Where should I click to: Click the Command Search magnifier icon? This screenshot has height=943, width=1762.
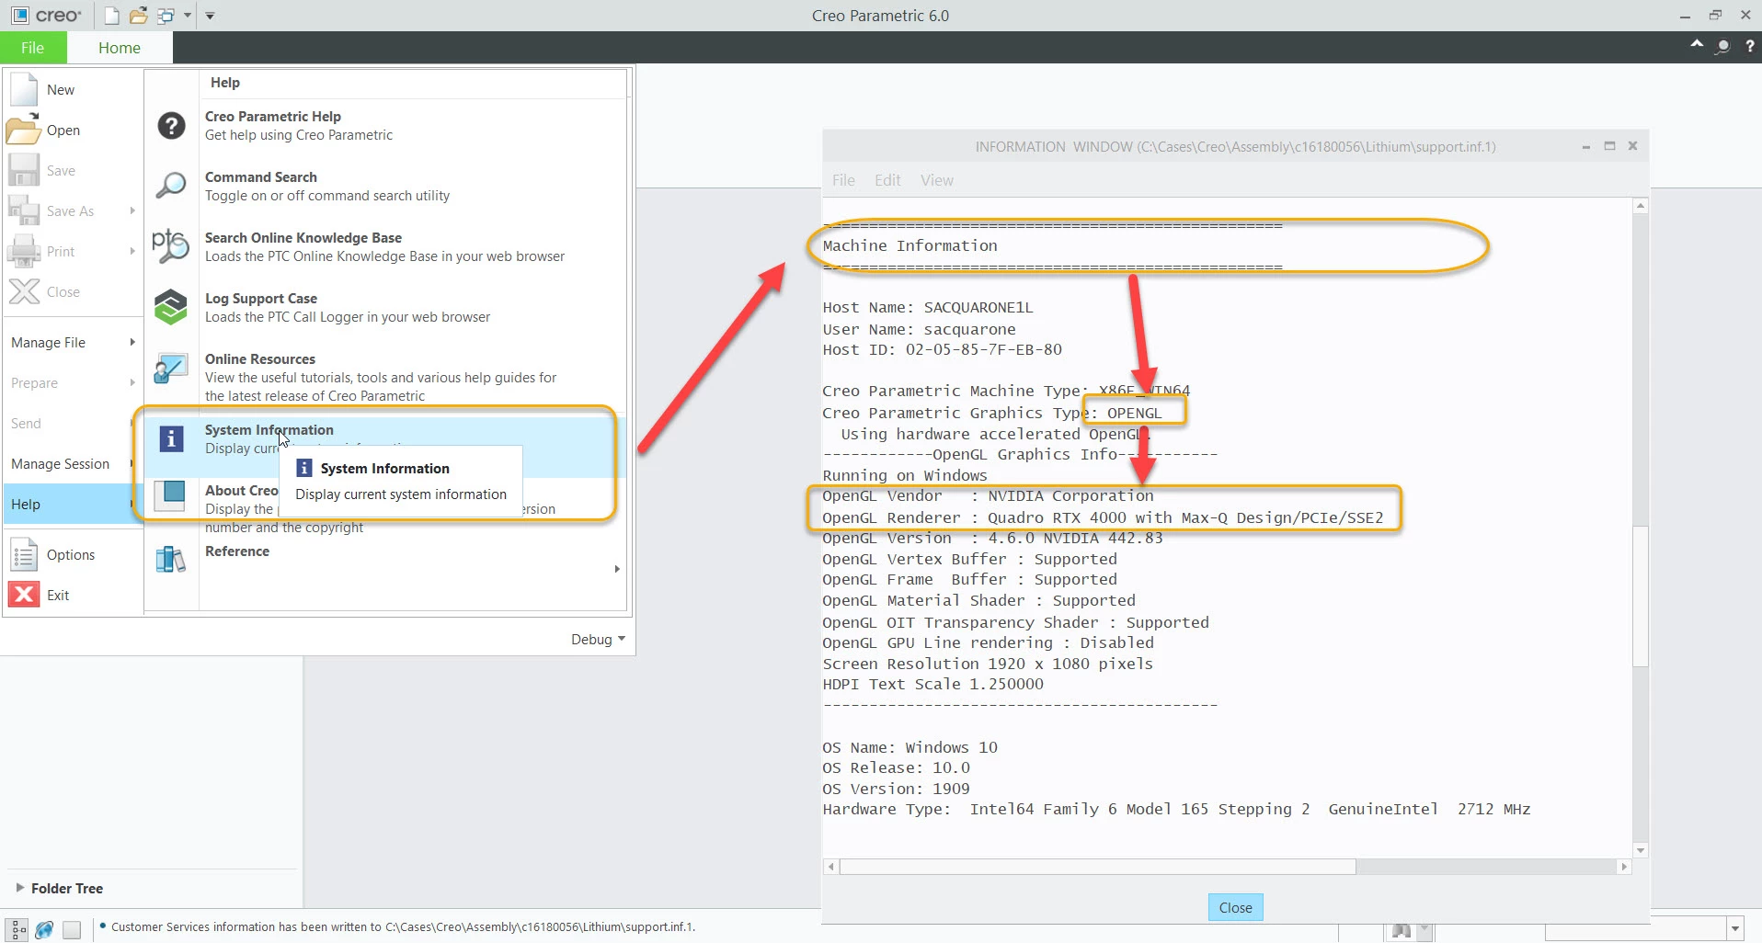pyautogui.click(x=172, y=186)
